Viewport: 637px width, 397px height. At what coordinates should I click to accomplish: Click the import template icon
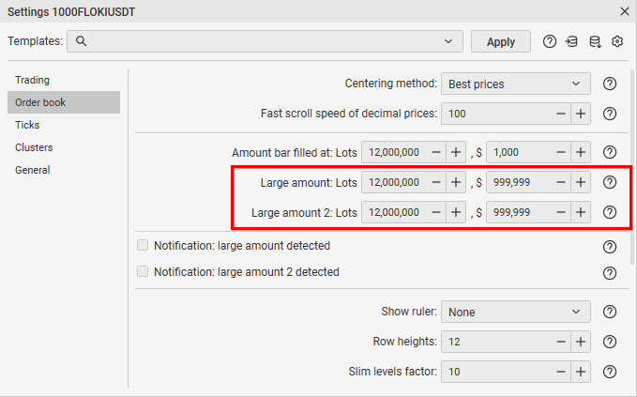pos(571,41)
